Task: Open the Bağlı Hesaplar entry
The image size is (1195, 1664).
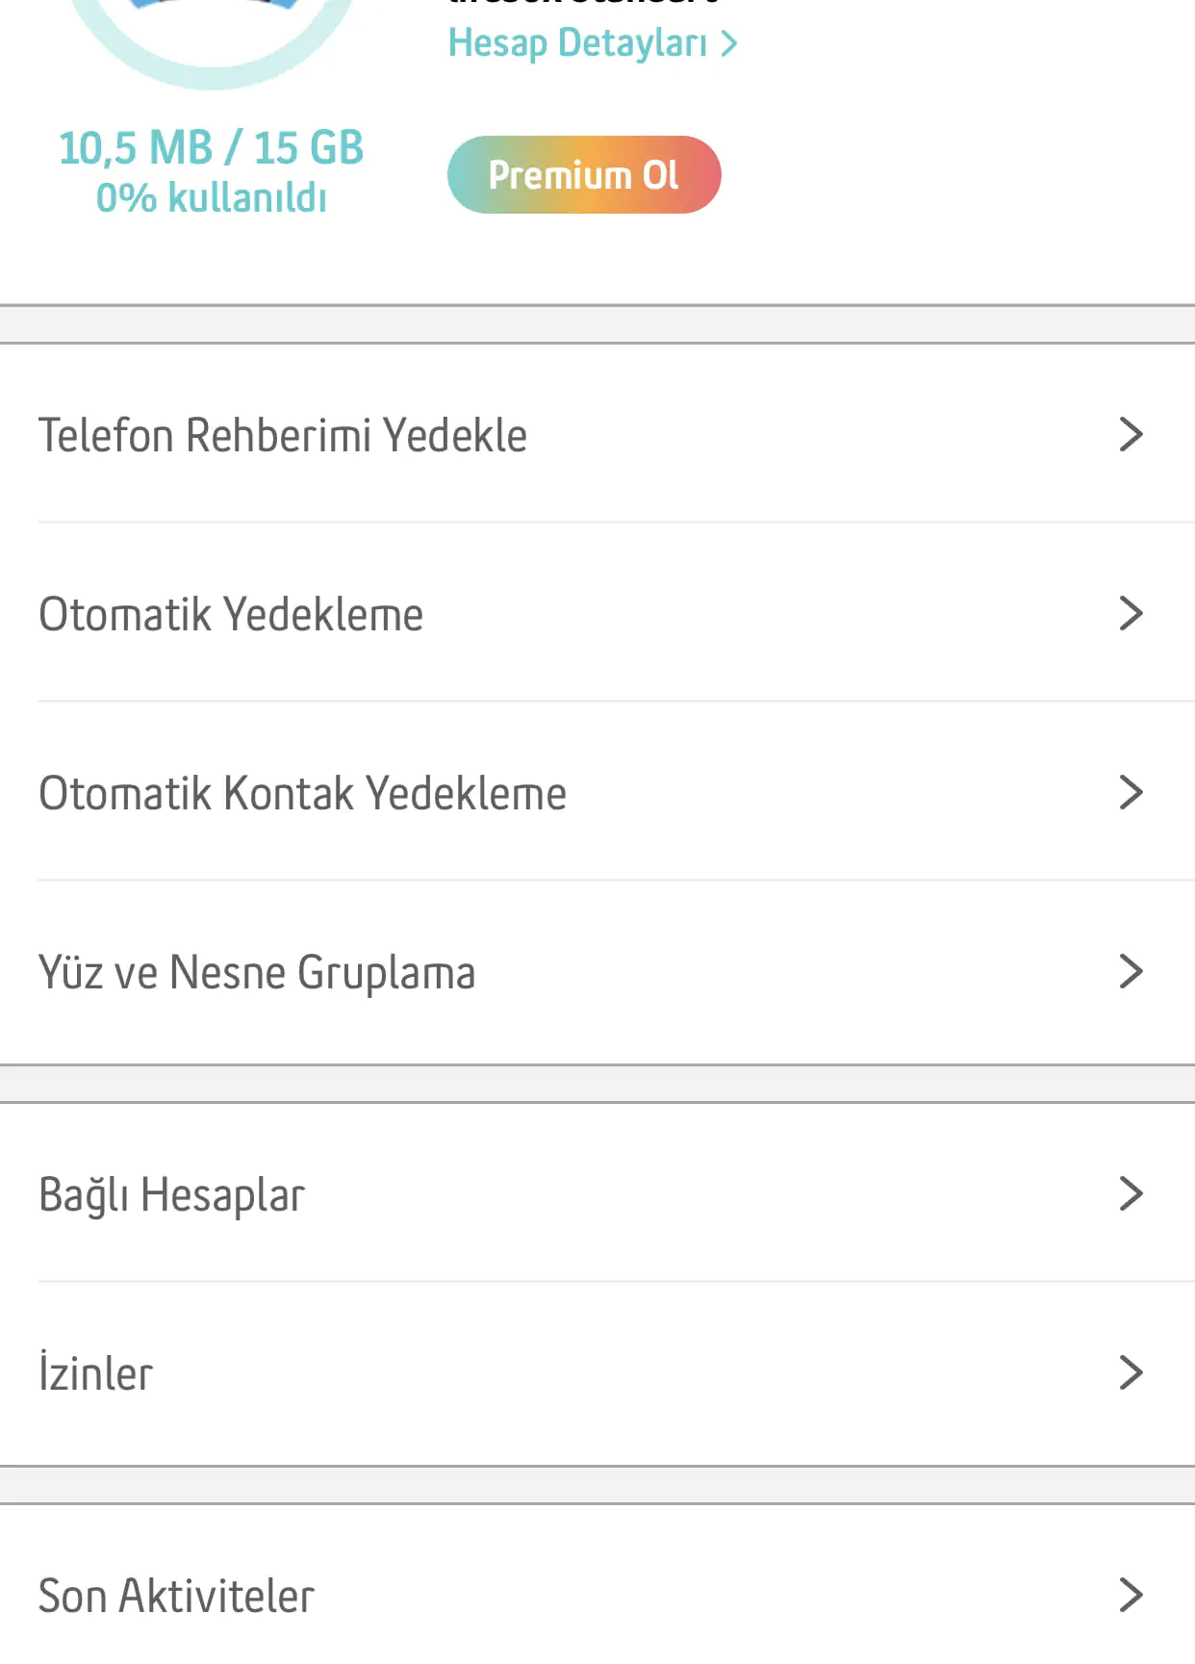Action: tap(171, 1195)
